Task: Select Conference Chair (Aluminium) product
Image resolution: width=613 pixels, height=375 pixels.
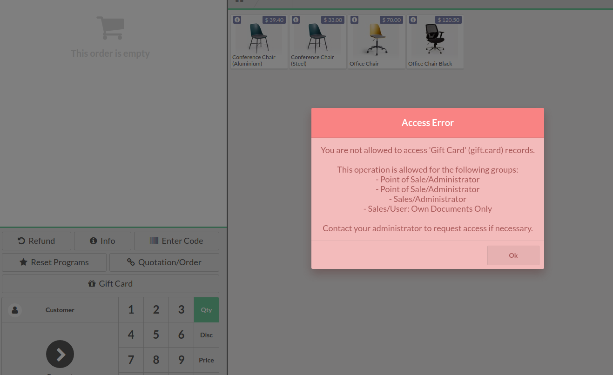Action: 259,42
